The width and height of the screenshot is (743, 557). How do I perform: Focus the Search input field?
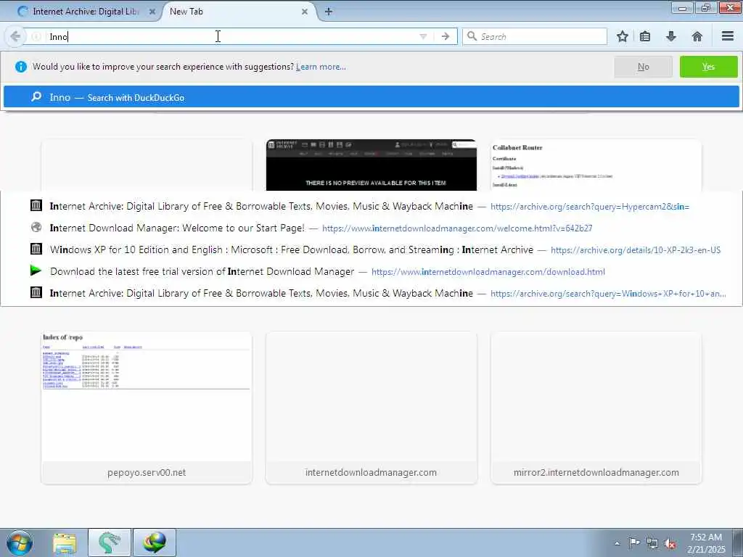[535, 36]
